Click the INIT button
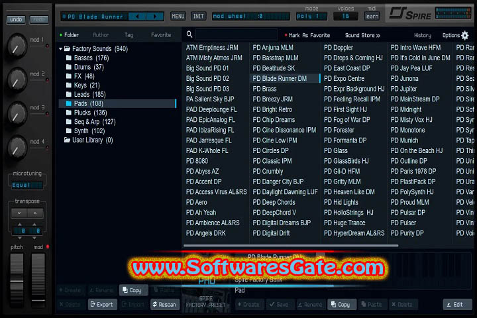This screenshot has width=477, height=318. (198, 16)
